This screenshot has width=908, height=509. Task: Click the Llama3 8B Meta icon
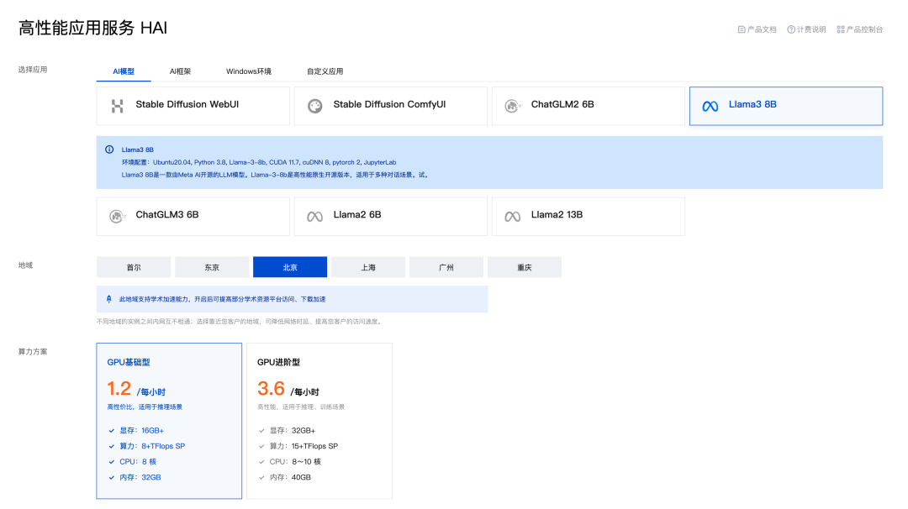click(710, 106)
